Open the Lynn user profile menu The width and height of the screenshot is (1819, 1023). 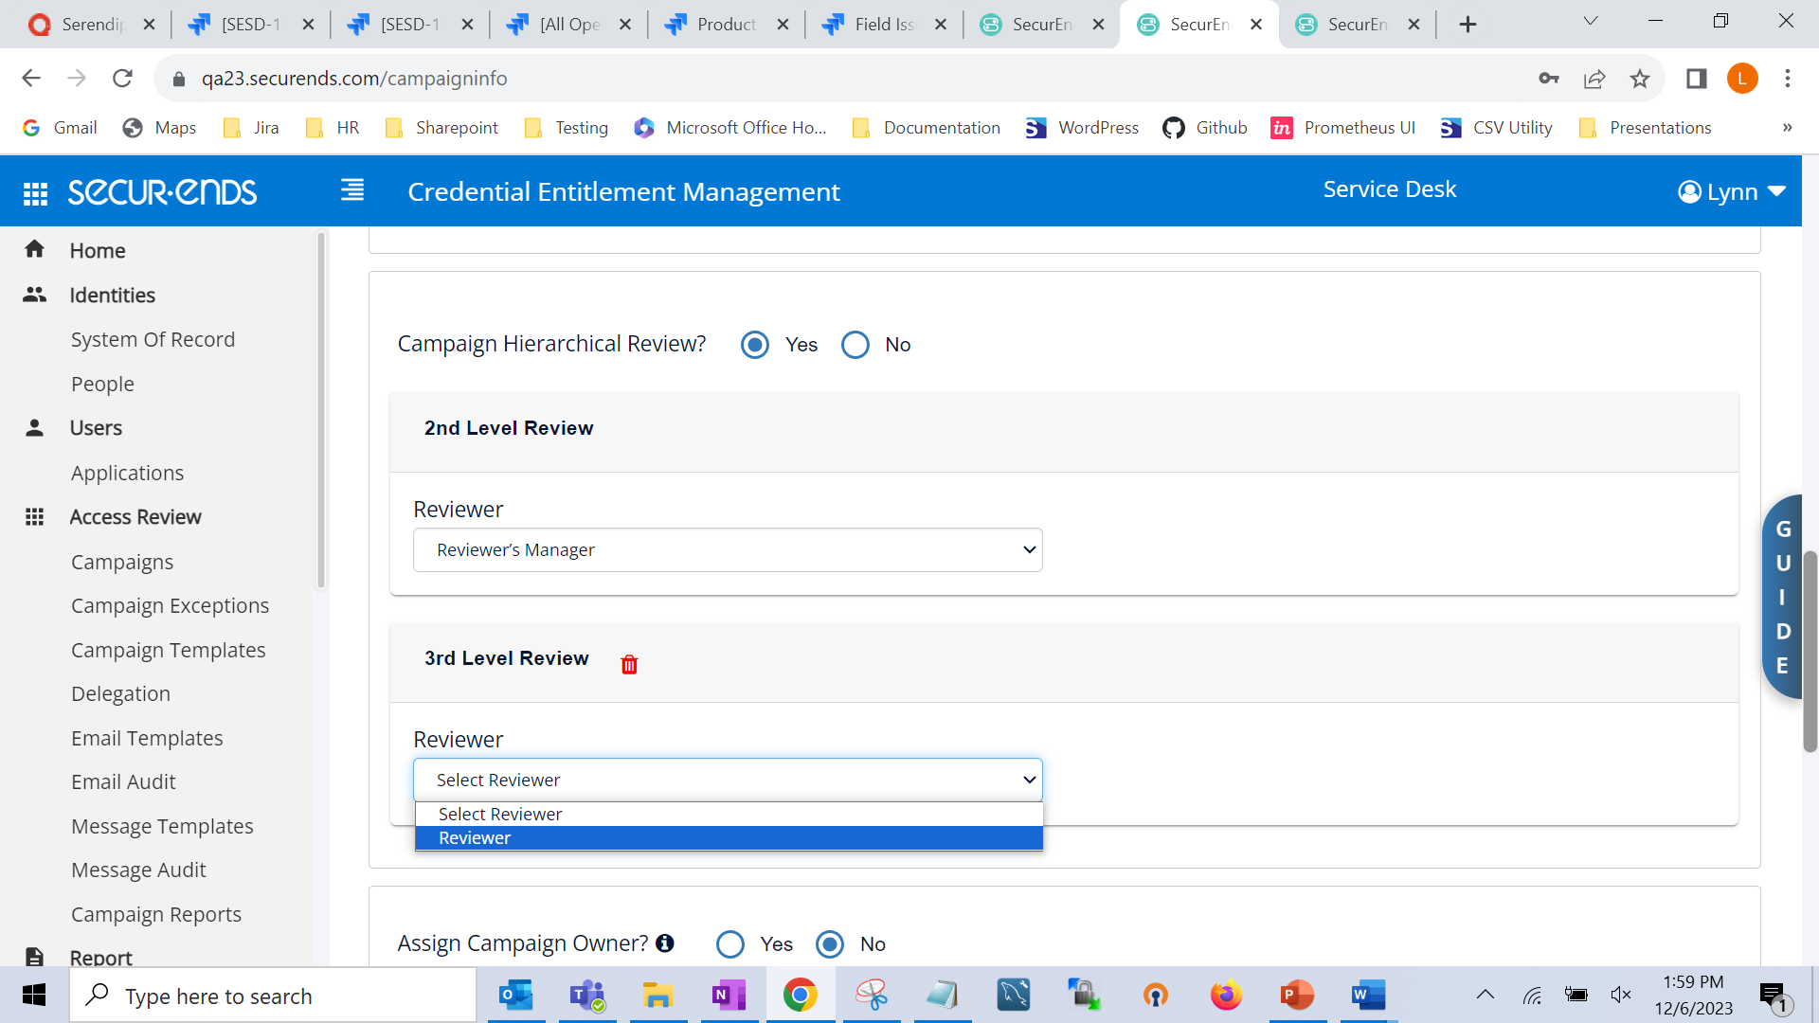click(x=1730, y=191)
